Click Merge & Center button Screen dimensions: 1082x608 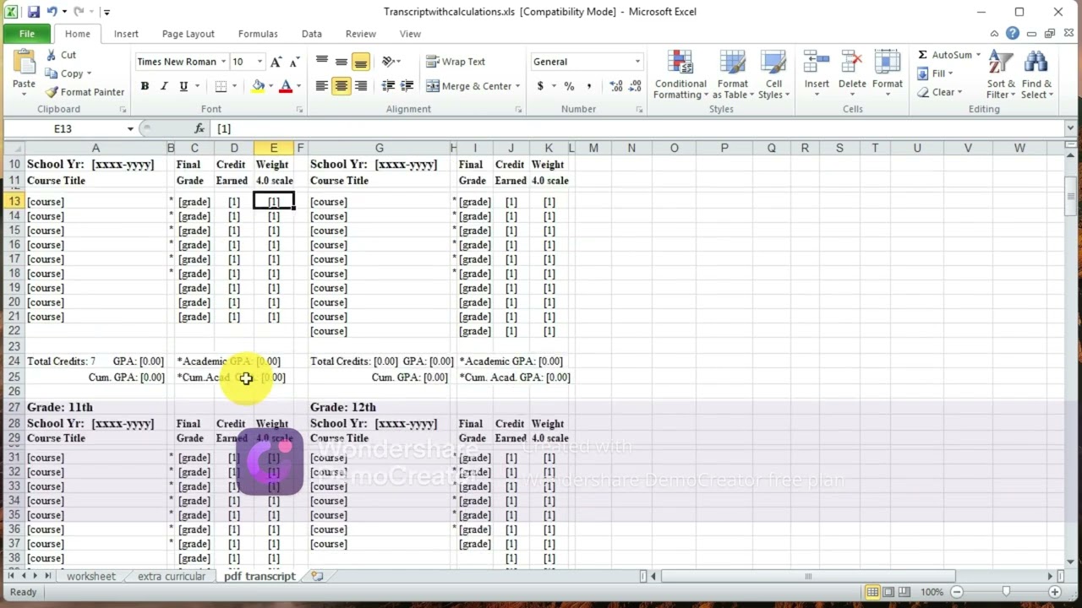tap(469, 86)
